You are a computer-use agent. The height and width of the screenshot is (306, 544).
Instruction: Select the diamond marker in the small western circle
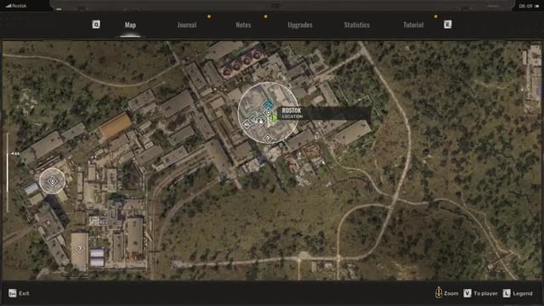click(x=52, y=181)
